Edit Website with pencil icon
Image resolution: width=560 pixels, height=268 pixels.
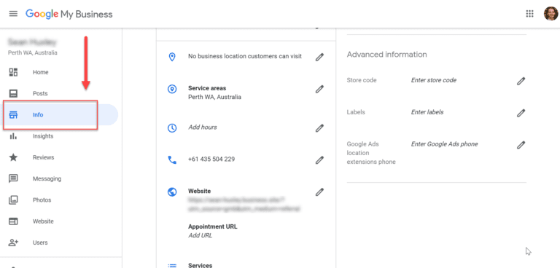tap(319, 192)
